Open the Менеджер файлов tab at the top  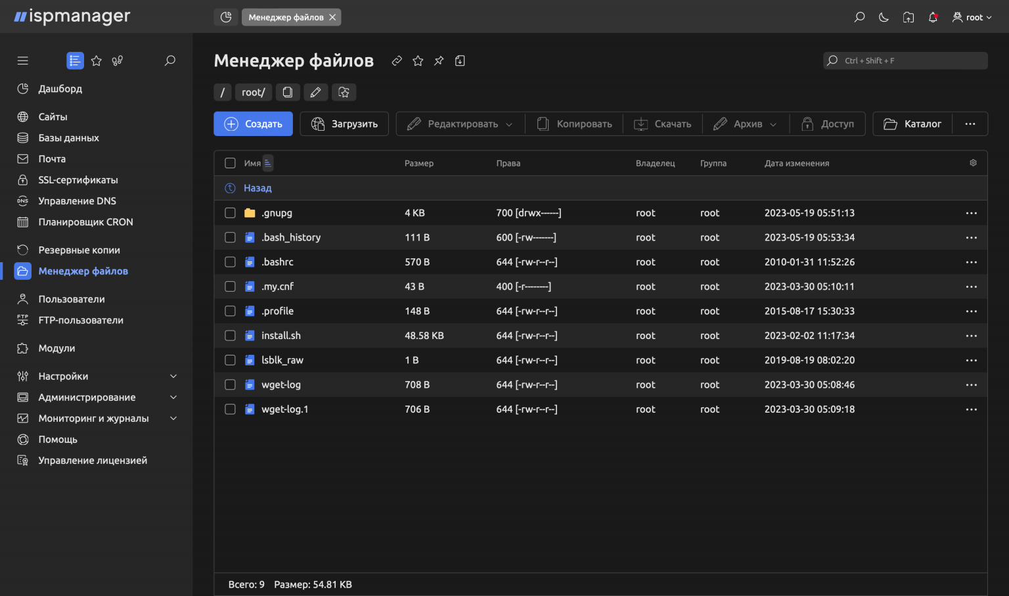click(x=286, y=17)
